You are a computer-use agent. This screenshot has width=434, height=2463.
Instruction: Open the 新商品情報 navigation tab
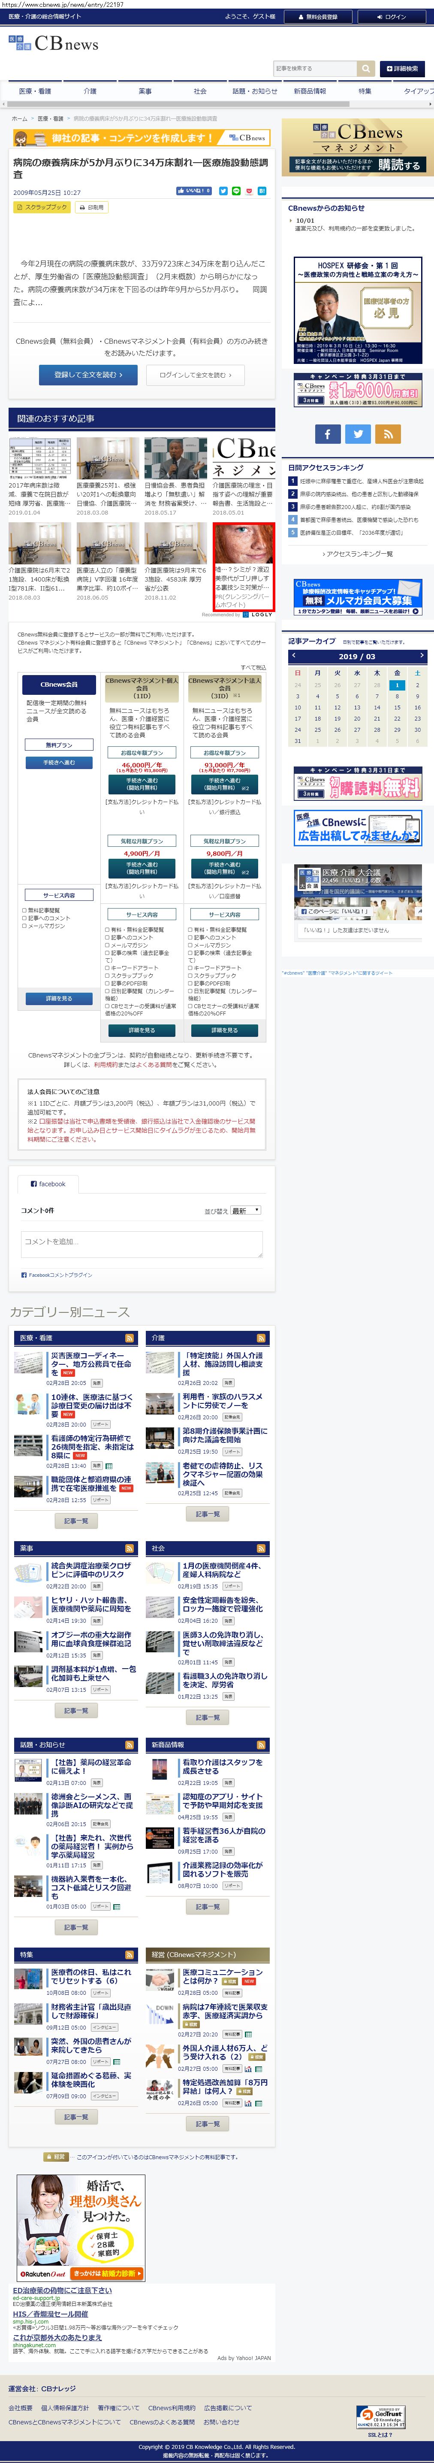pyautogui.click(x=310, y=91)
